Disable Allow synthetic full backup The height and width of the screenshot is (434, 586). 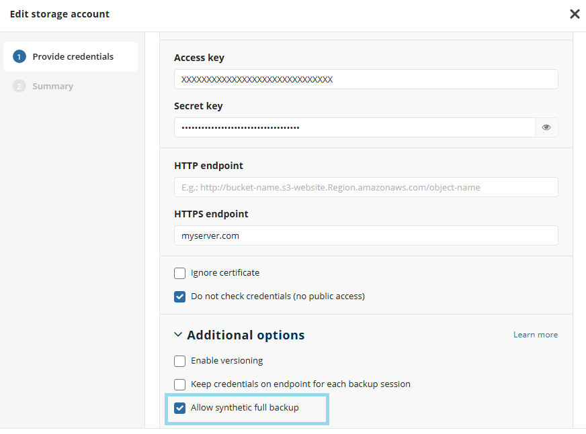point(180,408)
